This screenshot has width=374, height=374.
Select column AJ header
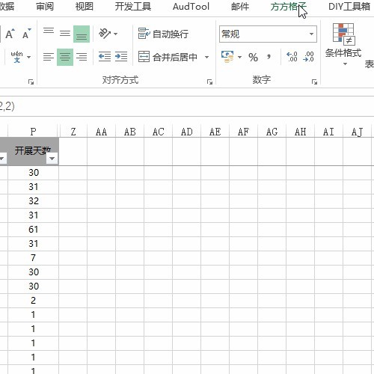click(x=357, y=132)
